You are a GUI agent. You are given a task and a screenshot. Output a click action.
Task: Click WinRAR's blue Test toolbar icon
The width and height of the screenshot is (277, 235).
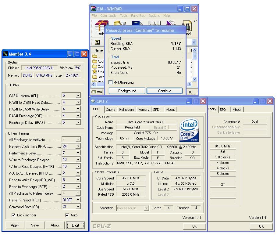(137, 23)
